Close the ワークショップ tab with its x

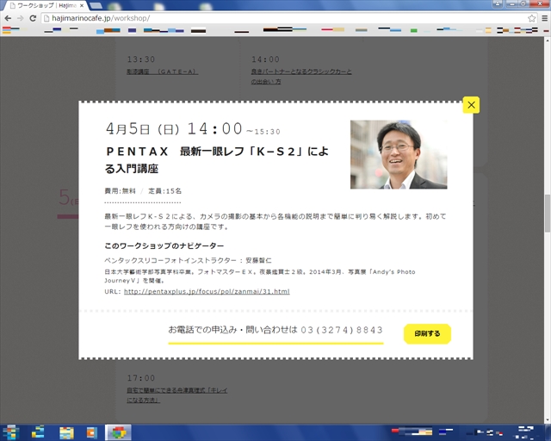(82, 6)
